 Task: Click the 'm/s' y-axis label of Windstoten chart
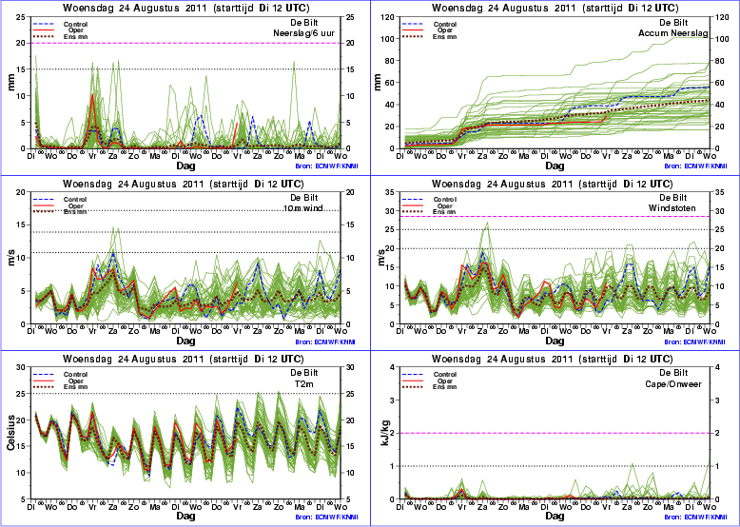tap(380, 258)
